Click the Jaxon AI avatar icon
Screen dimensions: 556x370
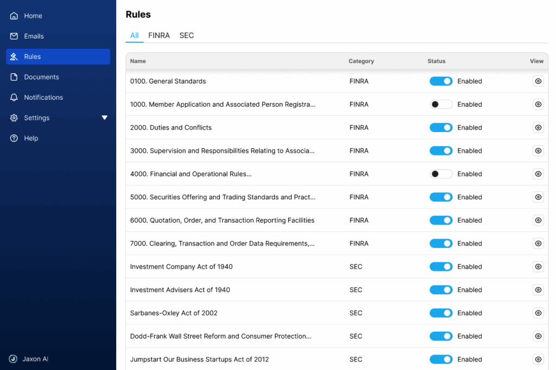(x=13, y=359)
